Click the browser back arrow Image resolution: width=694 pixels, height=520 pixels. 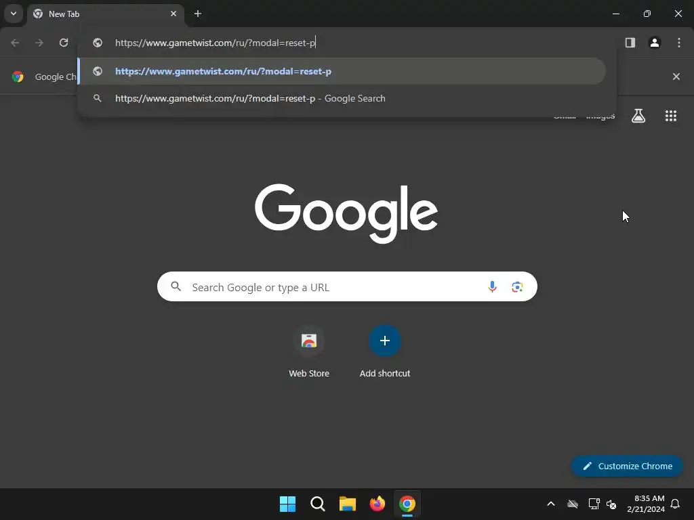point(15,43)
